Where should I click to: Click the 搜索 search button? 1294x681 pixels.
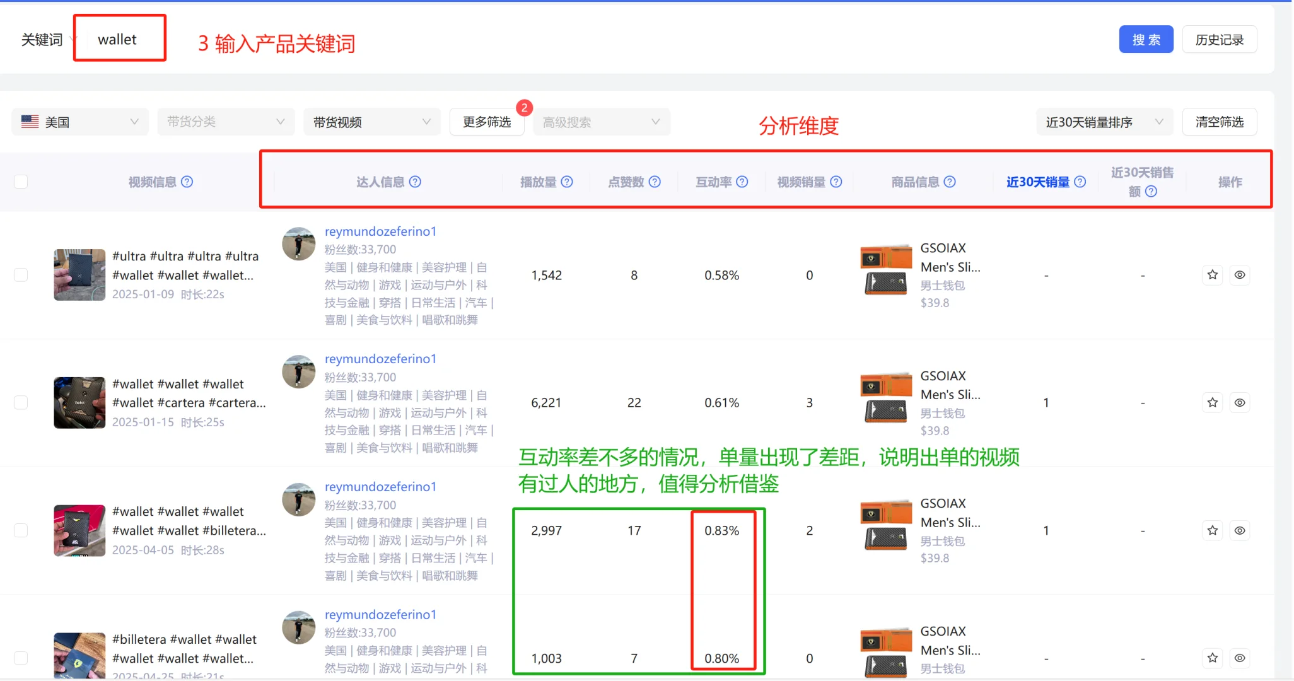[1146, 38]
